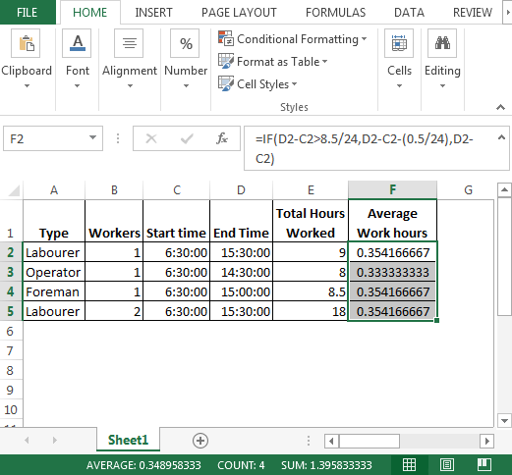
Task: Click the Format as Table icon
Action: pos(226,61)
